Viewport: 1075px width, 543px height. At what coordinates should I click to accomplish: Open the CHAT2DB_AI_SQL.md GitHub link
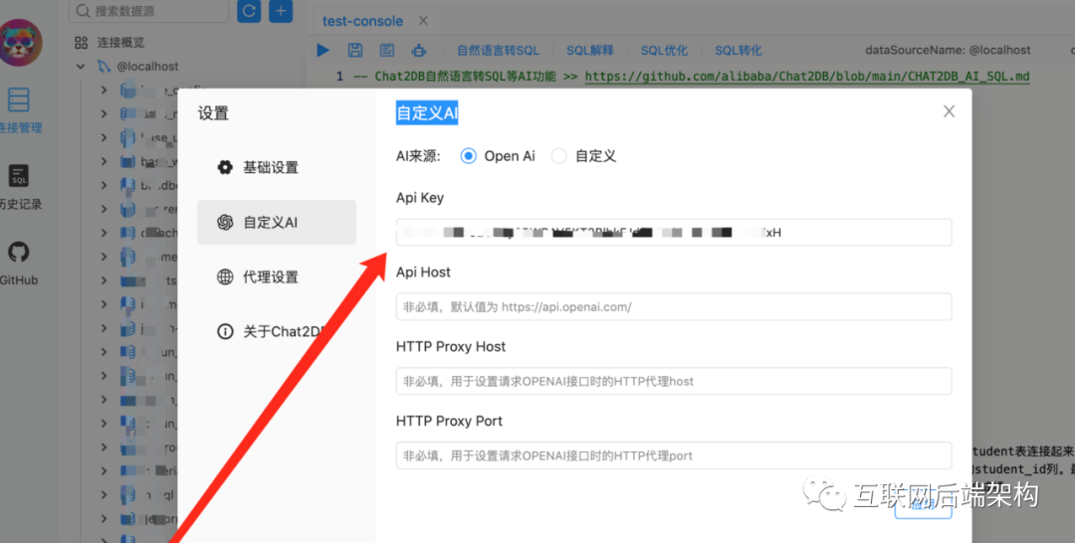(807, 76)
